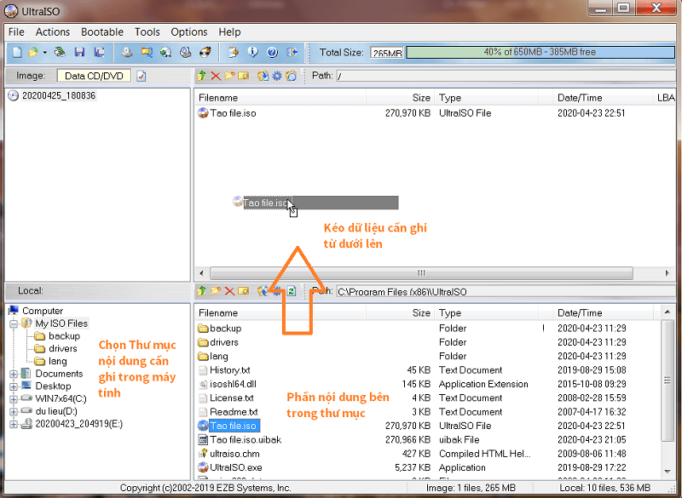
Task: Create a new ISO image with New icon
Action: pyautogui.click(x=17, y=53)
